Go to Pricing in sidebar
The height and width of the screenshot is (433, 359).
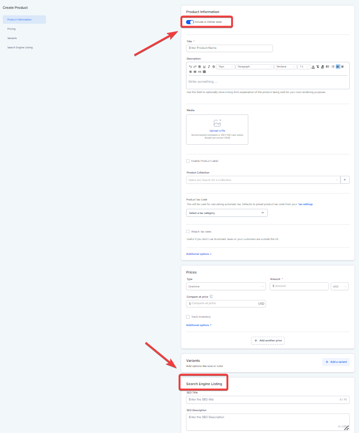point(11,29)
